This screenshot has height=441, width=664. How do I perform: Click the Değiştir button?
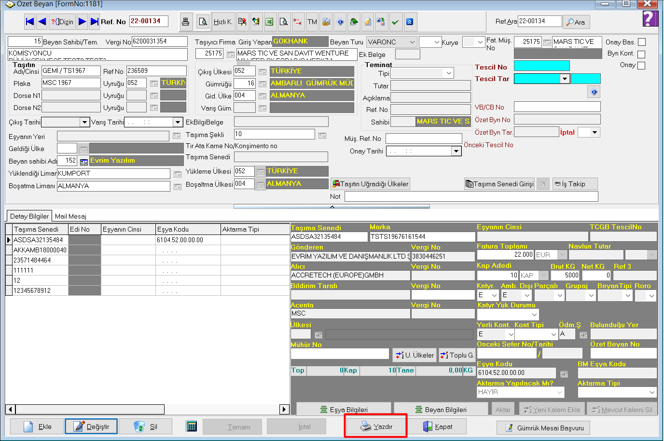[91, 427]
